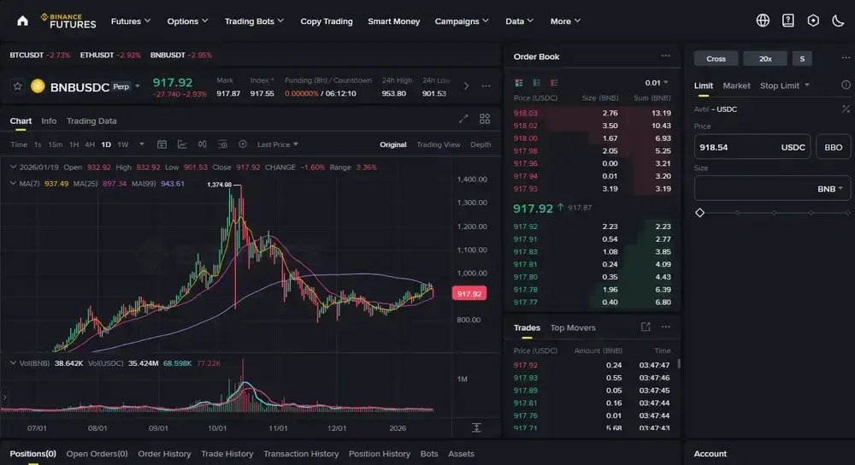The height and width of the screenshot is (465, 855).
Task: Open the chart calendar date icon
Action: tap(162, 144)
